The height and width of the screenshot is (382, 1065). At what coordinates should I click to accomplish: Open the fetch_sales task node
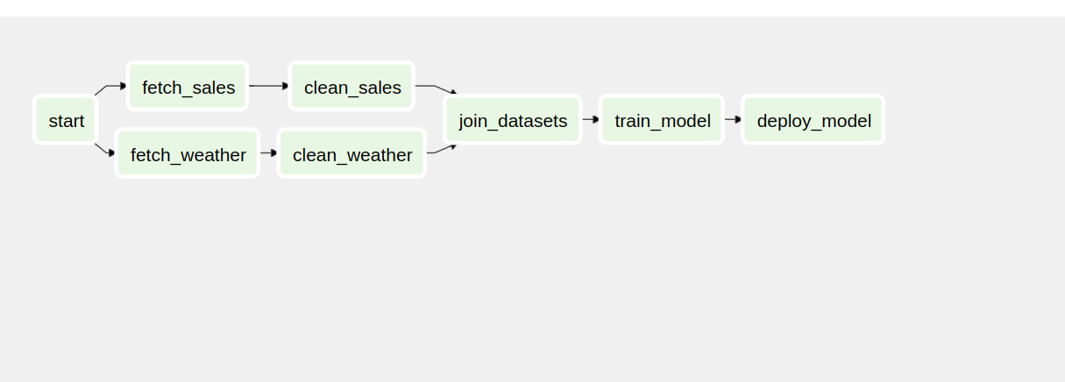pyautogui.click(x=188, y=87)
